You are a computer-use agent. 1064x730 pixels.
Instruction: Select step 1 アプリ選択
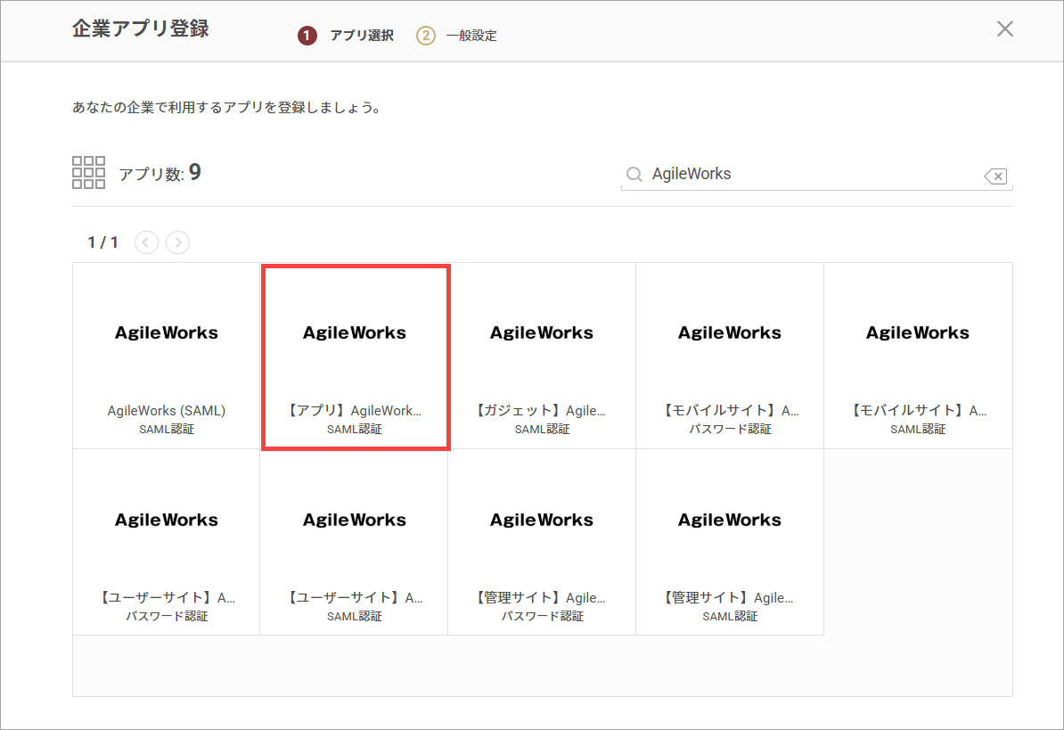pos(346,36)
